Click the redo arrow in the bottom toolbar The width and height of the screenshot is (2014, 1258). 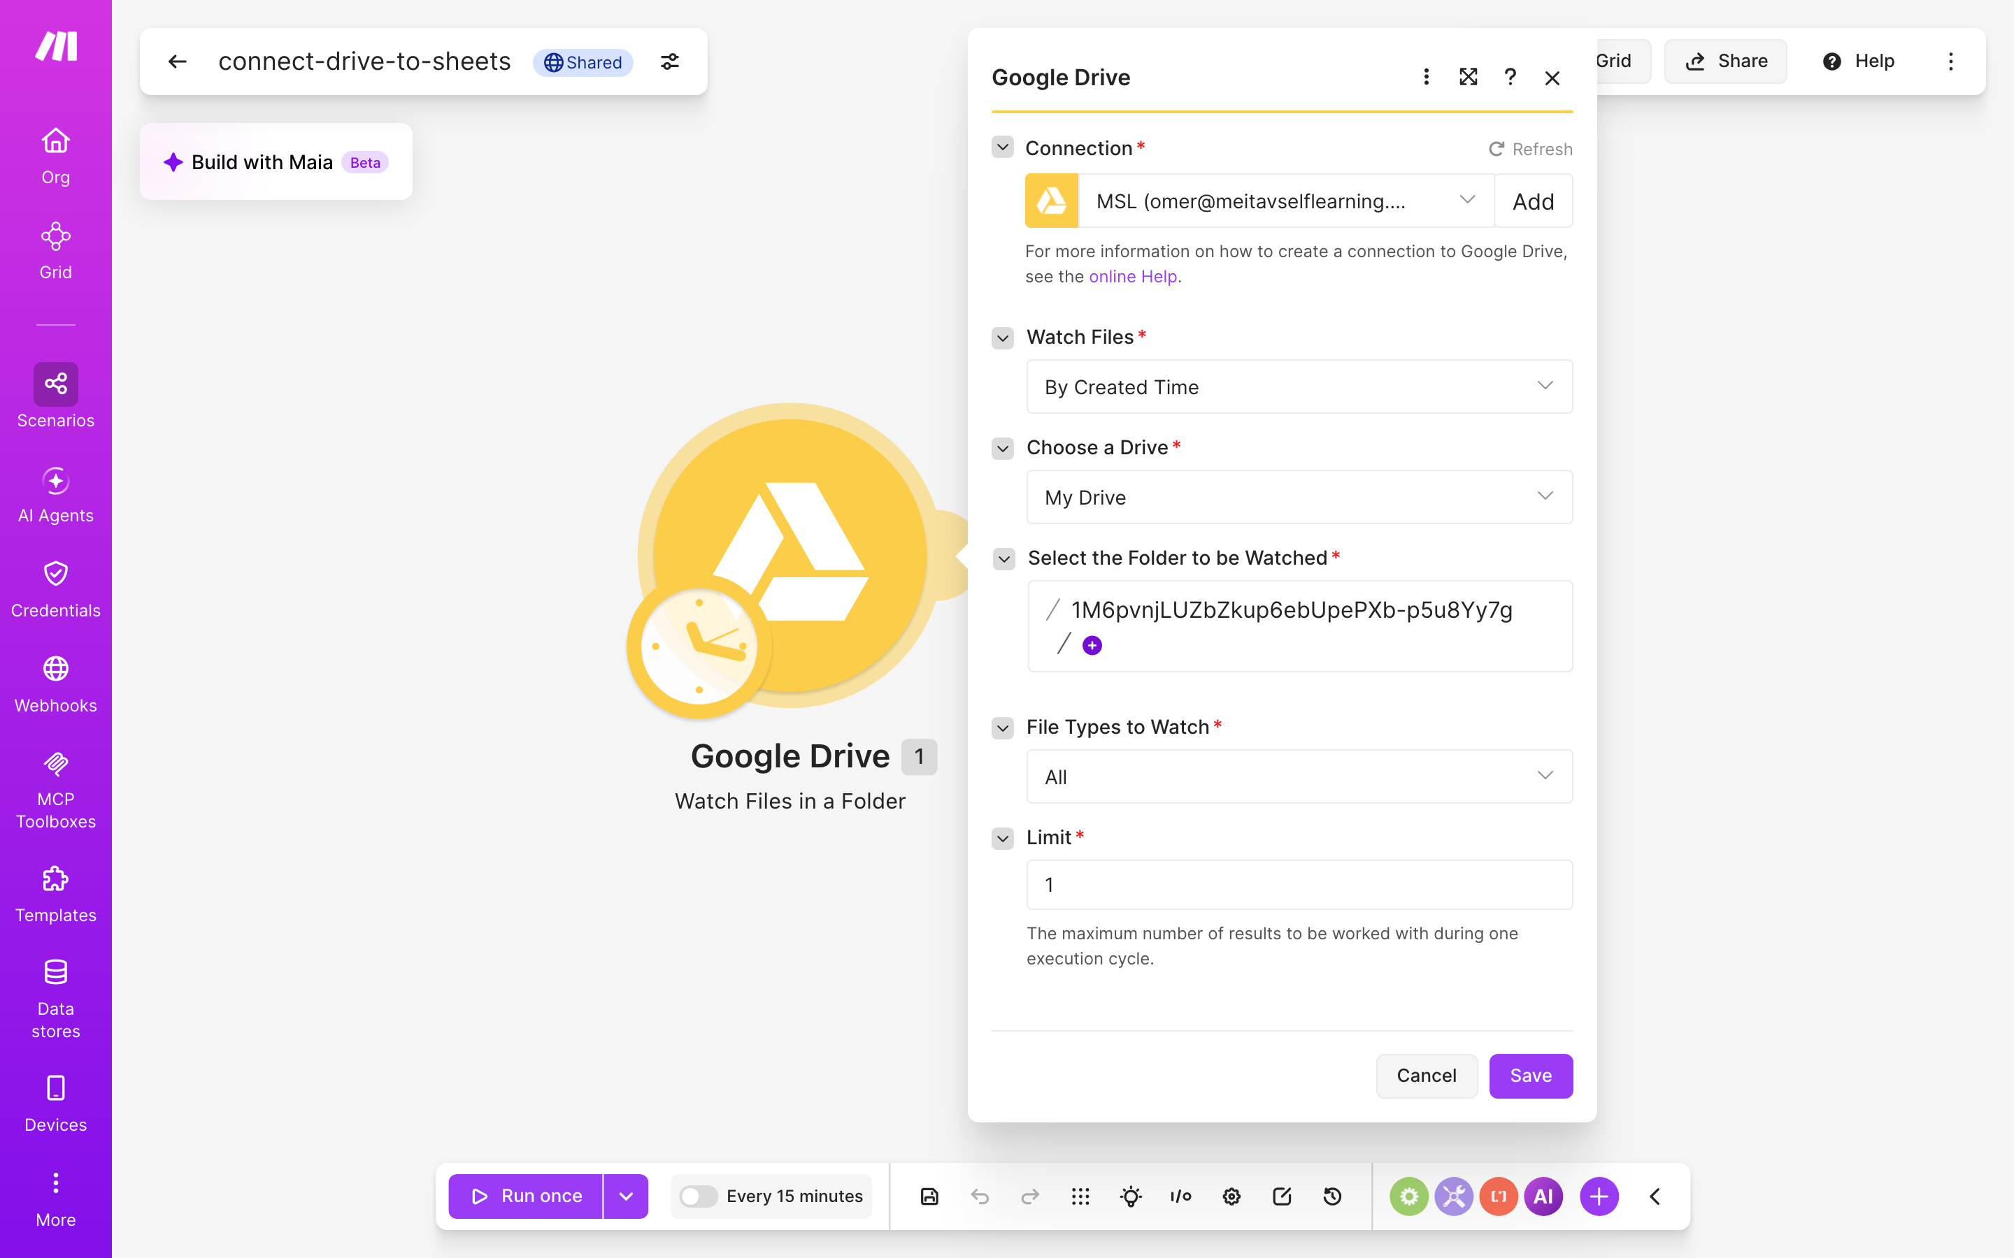pos(1030,1196)
